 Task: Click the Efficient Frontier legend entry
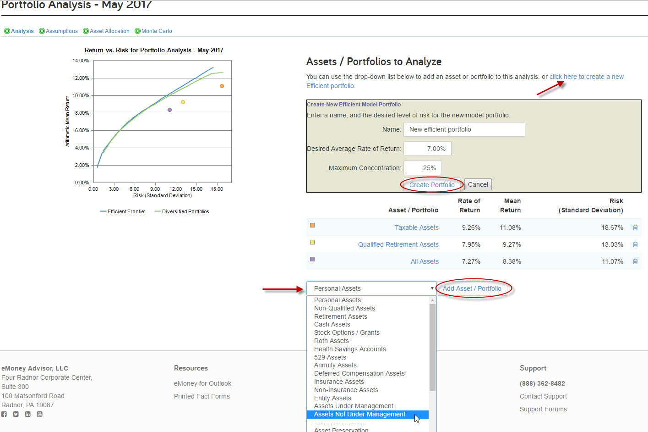click(x=122, y=211)
